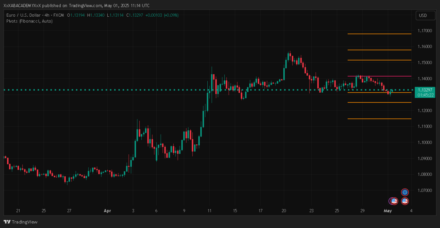Click the high value 'H1.13340'
The width and height of the screenshot is (440, 228).
tap(96, 15)
